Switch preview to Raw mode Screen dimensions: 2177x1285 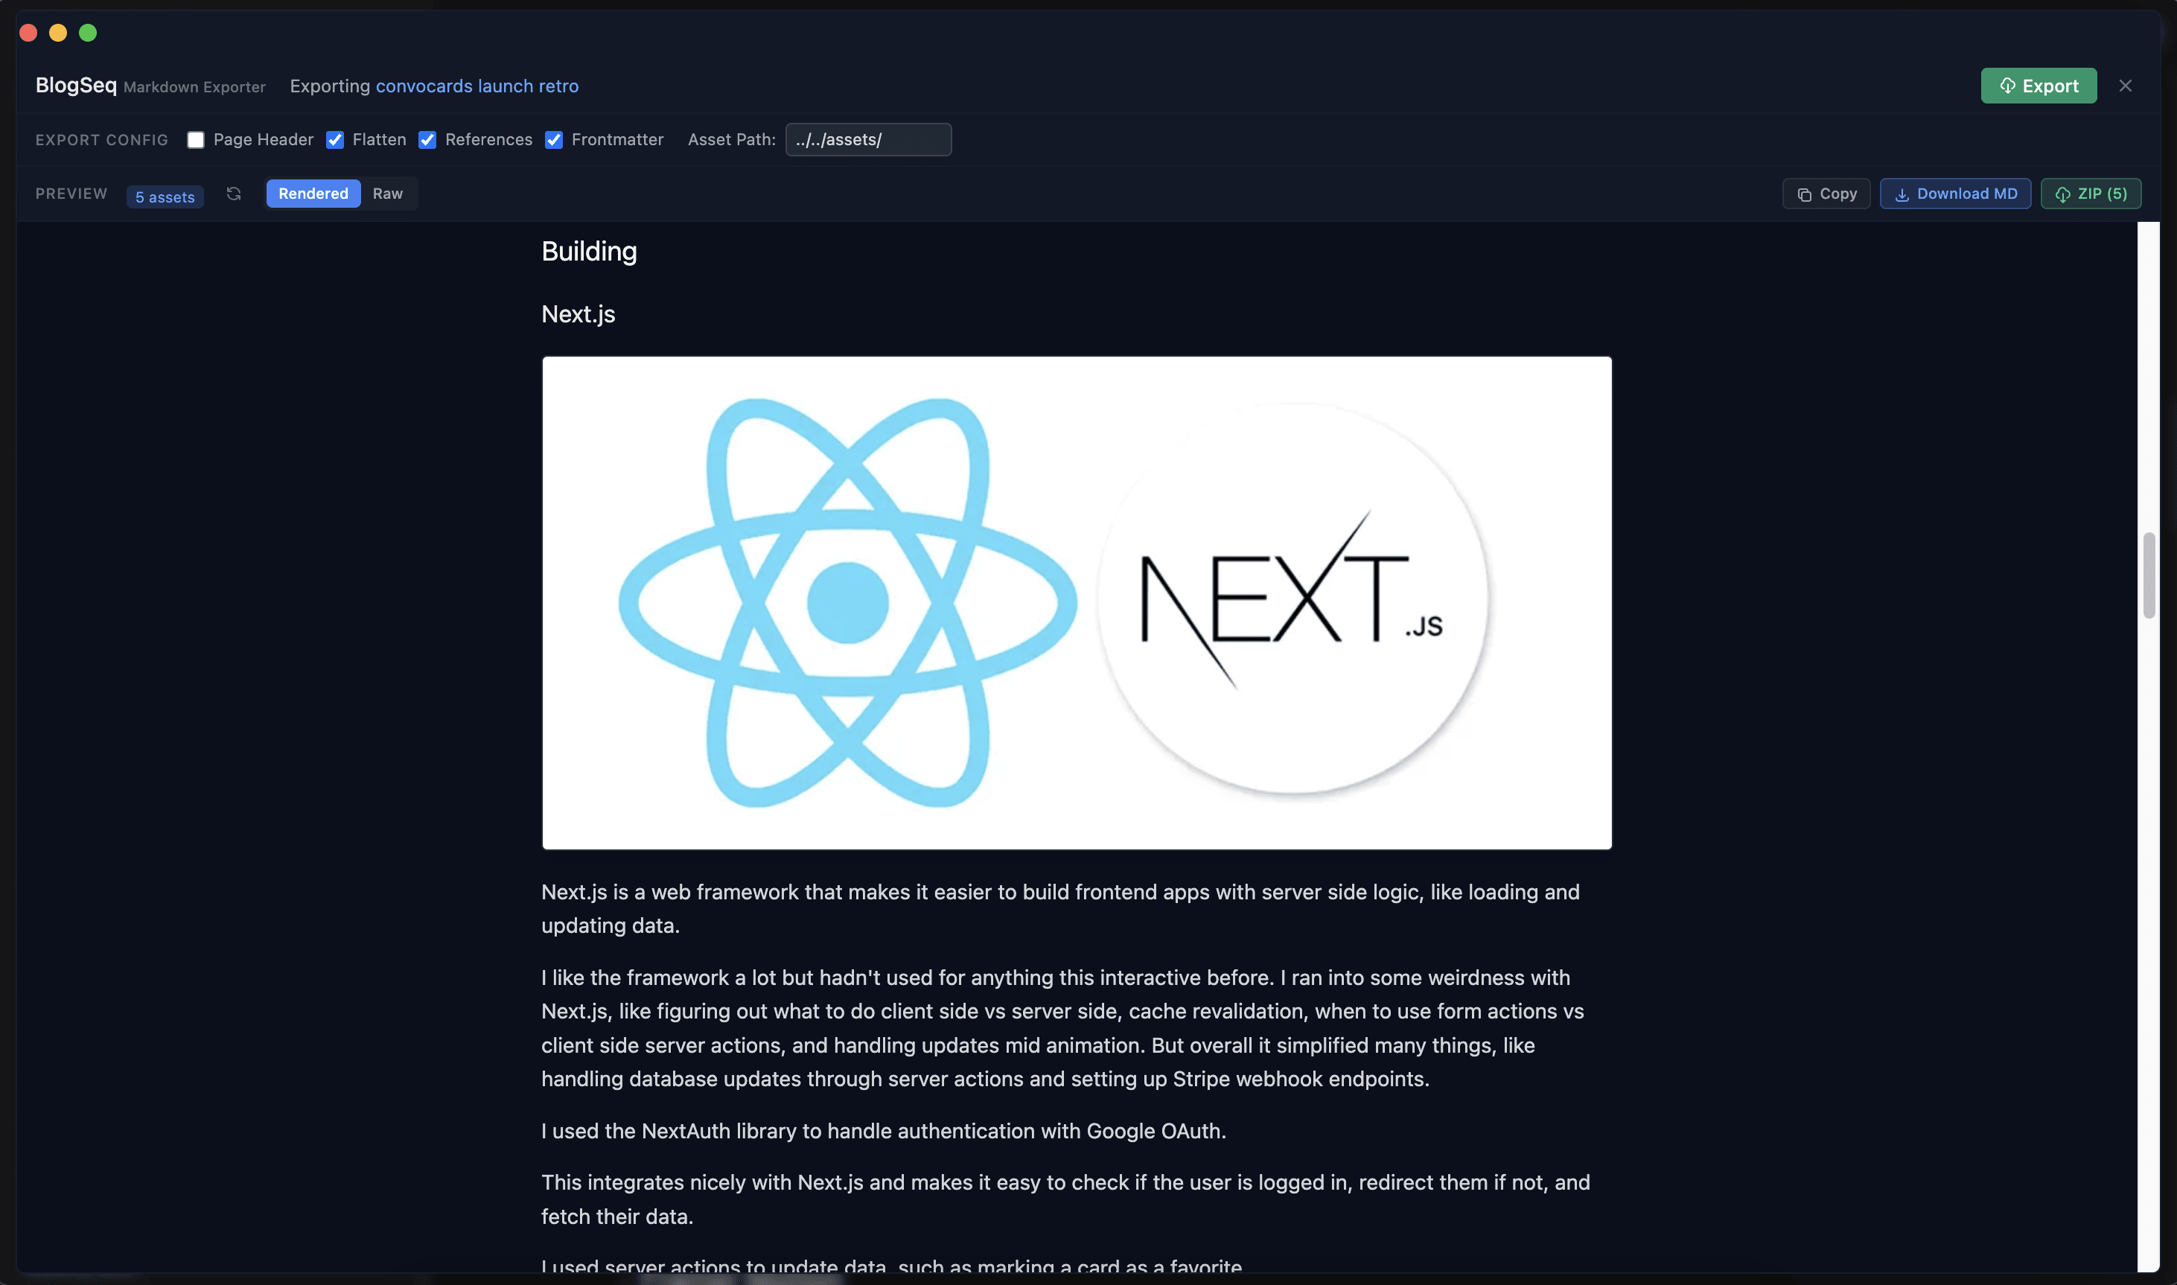pyautogui.click(x=387, y=193)
